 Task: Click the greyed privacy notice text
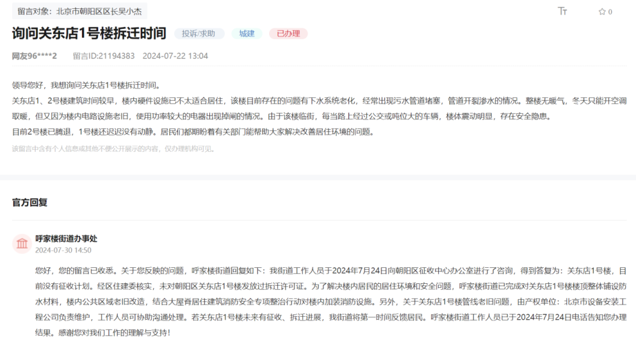[114, 148]
